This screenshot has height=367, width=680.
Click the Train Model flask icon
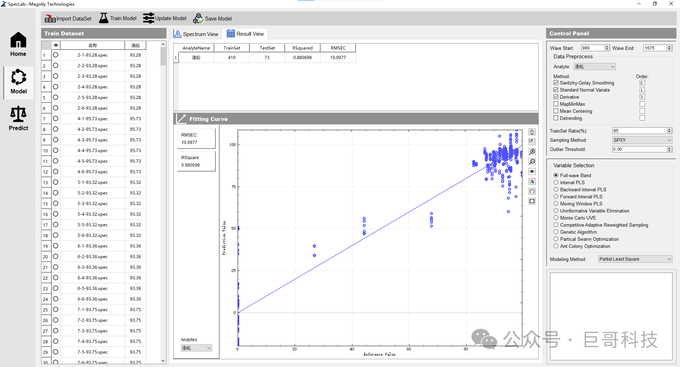(103, 18)
